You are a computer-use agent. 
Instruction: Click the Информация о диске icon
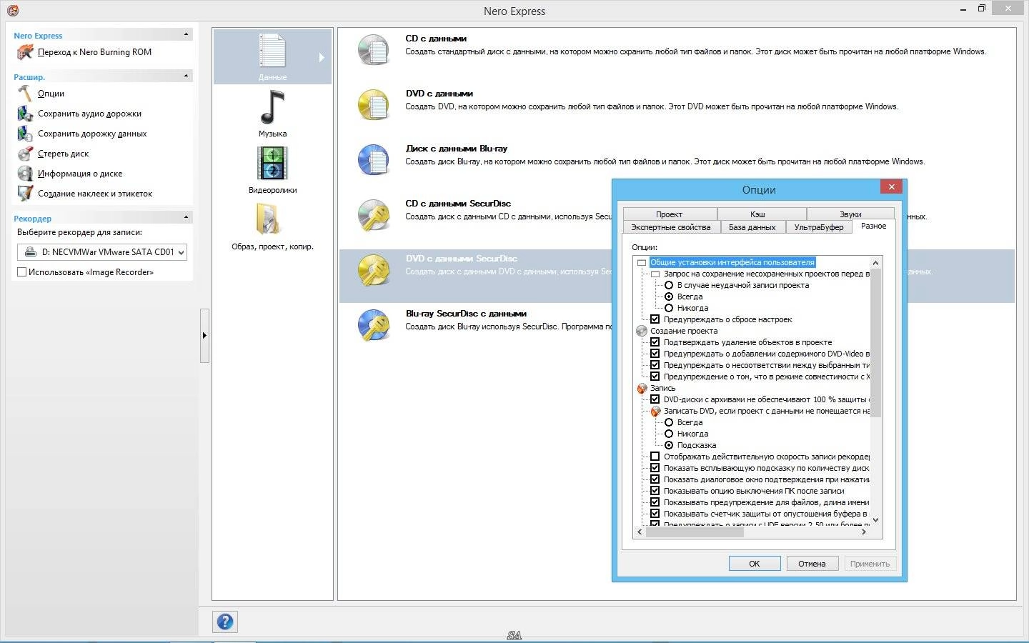25,174
